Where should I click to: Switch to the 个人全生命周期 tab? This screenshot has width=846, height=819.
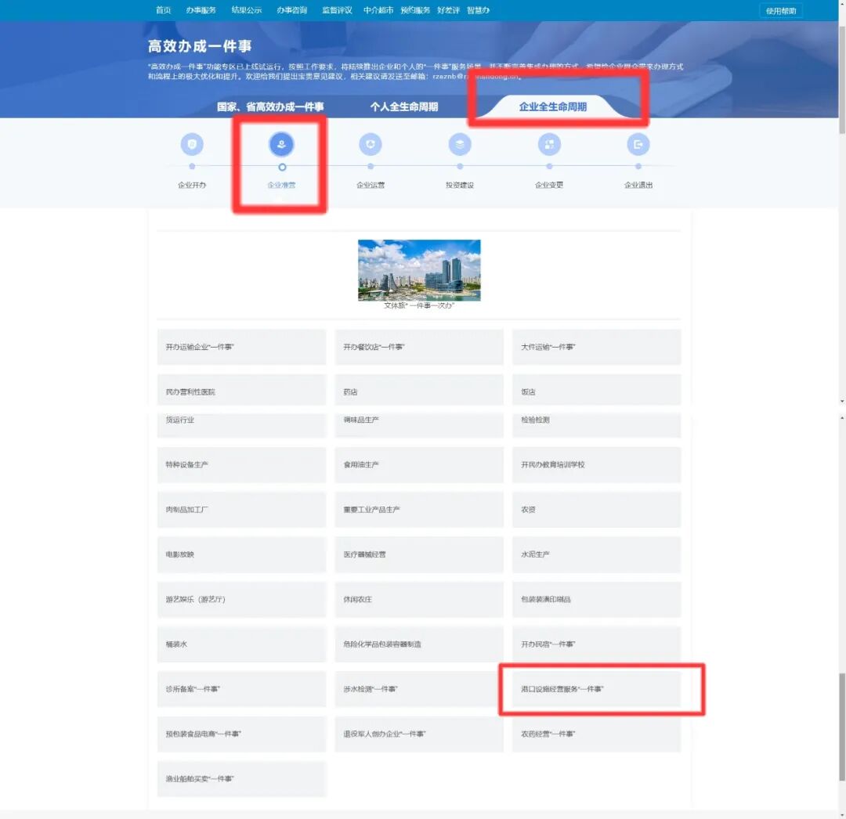(404, 106)
